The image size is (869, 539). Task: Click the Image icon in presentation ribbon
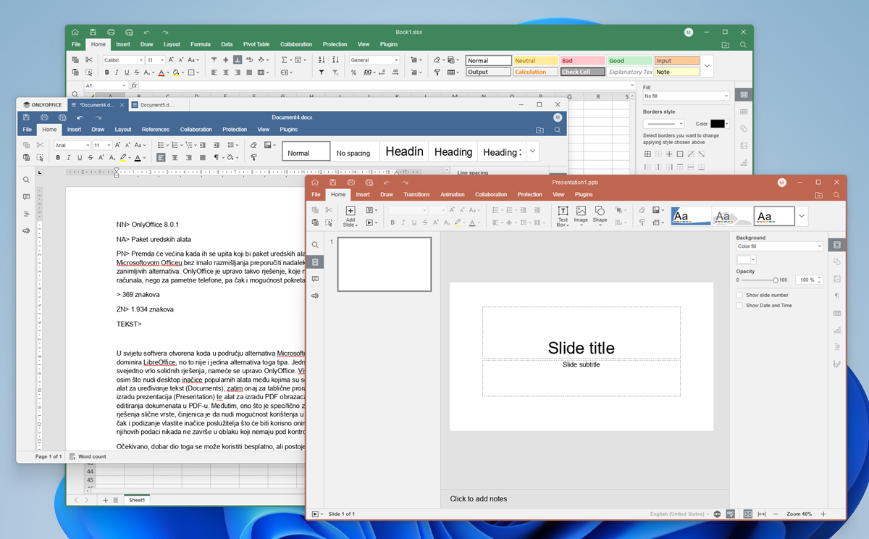[x=581, y=215]
